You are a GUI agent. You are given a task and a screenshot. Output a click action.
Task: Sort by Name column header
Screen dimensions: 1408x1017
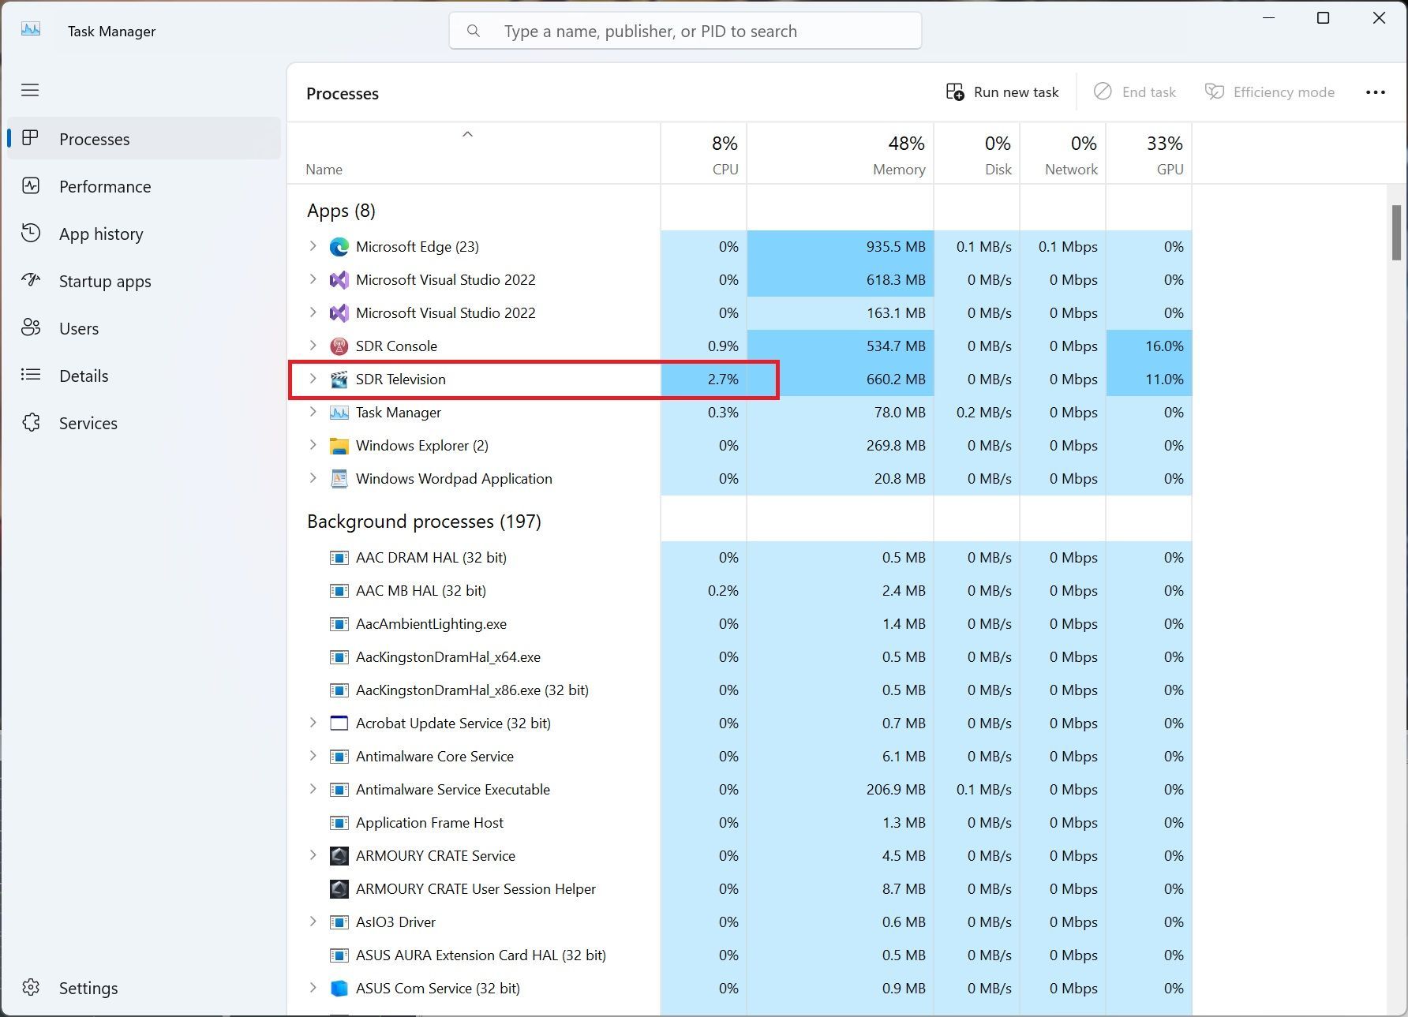click(x=474, y=154)
